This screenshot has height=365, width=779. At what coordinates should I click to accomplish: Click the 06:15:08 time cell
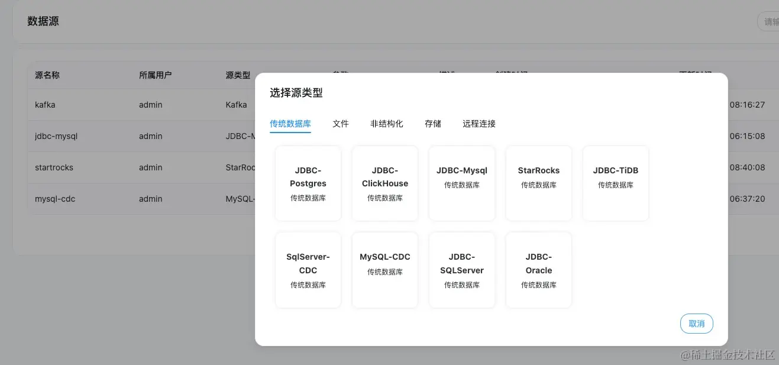coord(747,136)
